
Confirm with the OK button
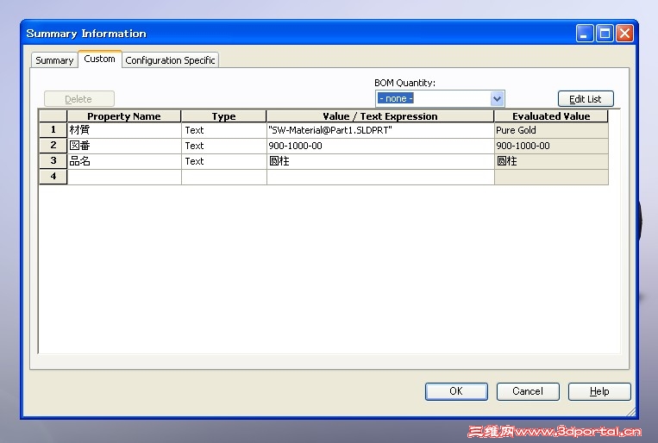pos(456,391)
